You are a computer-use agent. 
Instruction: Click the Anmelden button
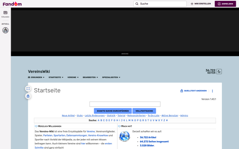click(x=225, y=4)
